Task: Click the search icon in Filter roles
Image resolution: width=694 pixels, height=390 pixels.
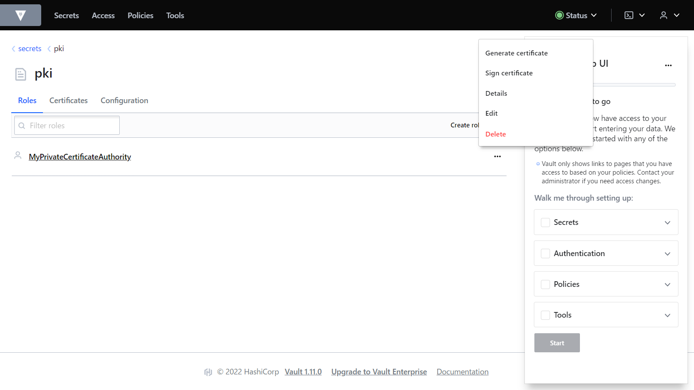Action: [22, 126]
